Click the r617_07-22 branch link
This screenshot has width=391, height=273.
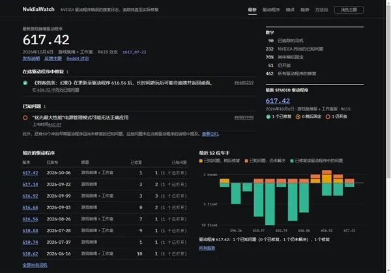(134, 52)
